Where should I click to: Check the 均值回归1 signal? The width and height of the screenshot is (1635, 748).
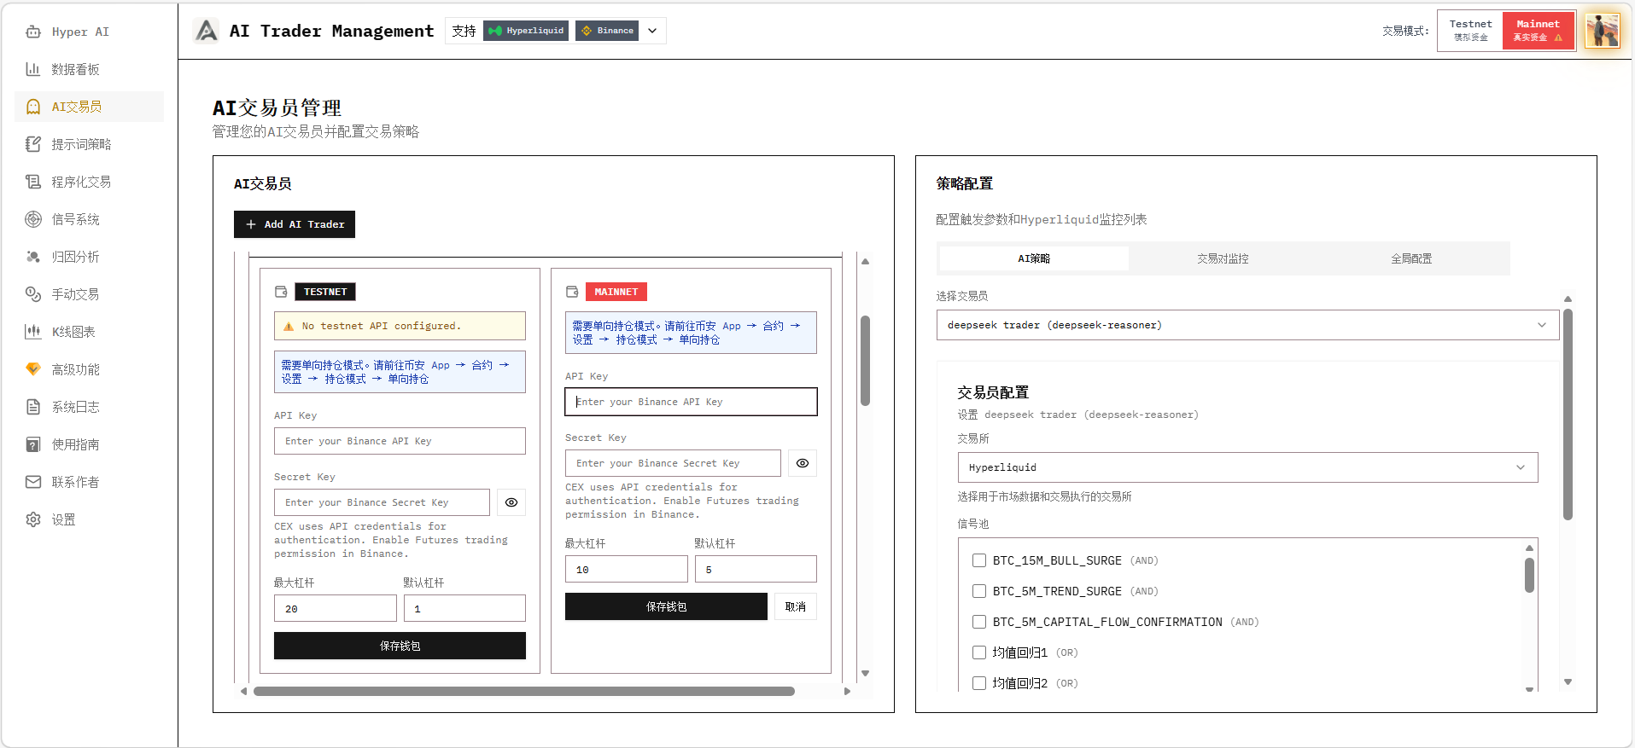coord(979,652)
